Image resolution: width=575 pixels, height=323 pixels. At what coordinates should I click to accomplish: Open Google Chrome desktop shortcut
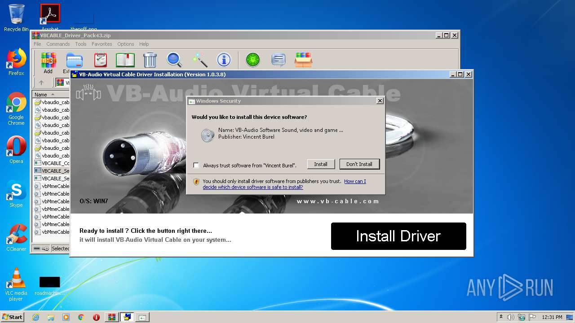[x=16, y=109]
